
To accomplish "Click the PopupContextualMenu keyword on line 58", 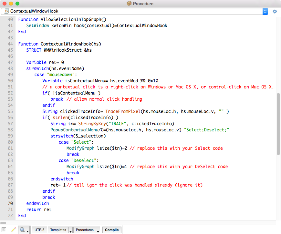I will click(73, 130).
